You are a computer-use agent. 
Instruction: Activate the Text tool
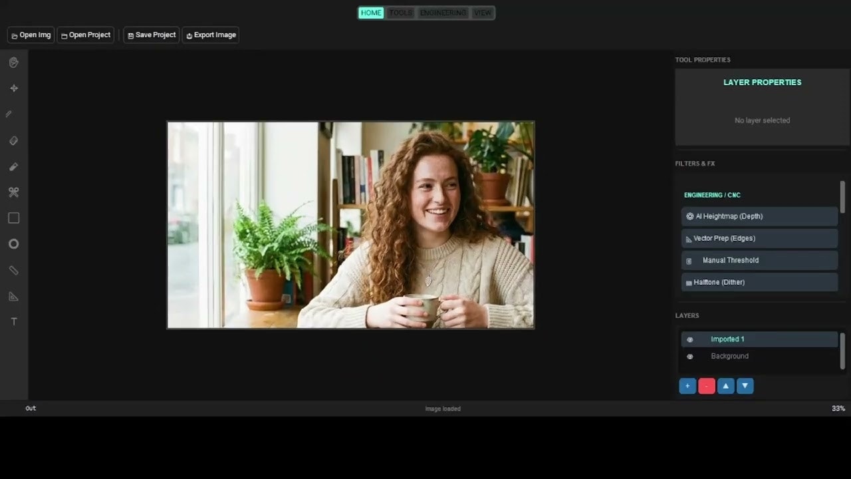[x=13, y=321]
